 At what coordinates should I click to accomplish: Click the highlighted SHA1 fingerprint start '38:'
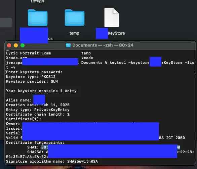pos(45,147)
